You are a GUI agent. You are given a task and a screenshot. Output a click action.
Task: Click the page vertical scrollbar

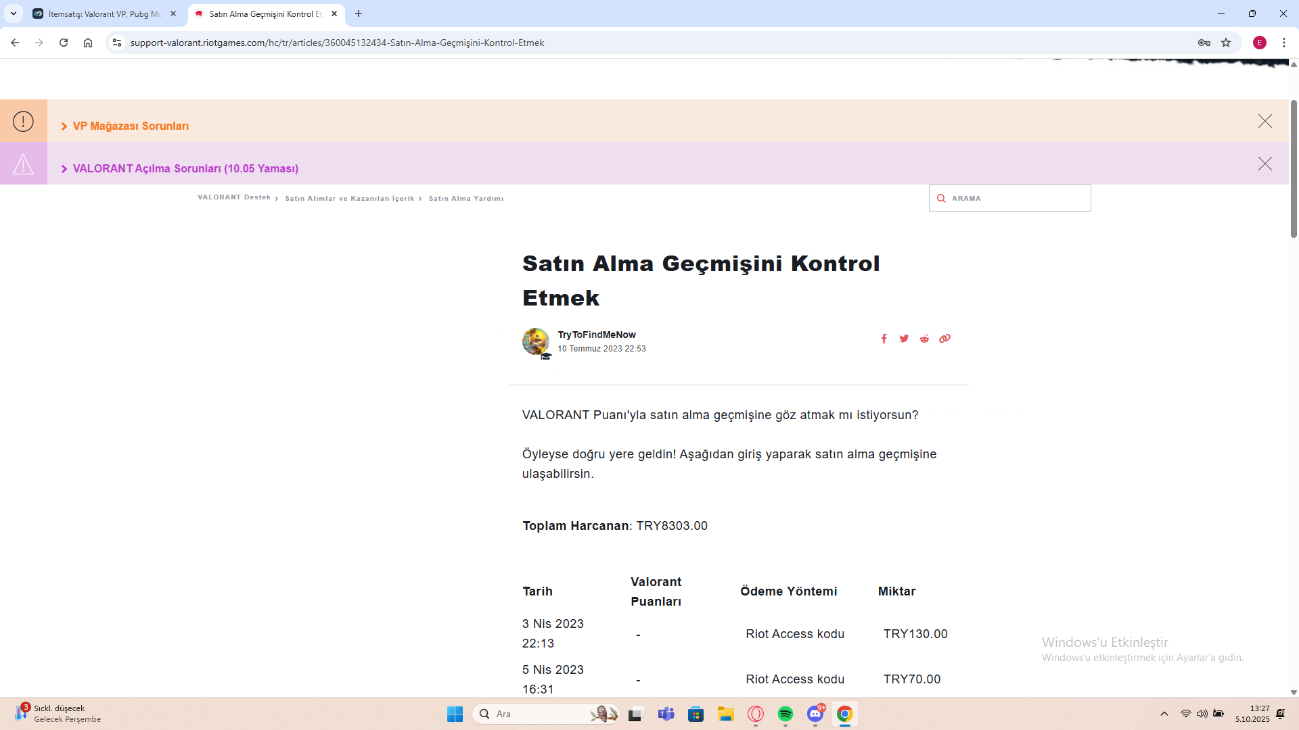[1293, 169]
